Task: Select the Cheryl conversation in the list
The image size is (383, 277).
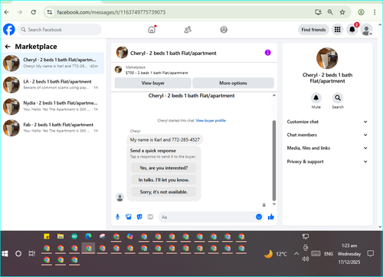Action: click(x=53, y=63)
